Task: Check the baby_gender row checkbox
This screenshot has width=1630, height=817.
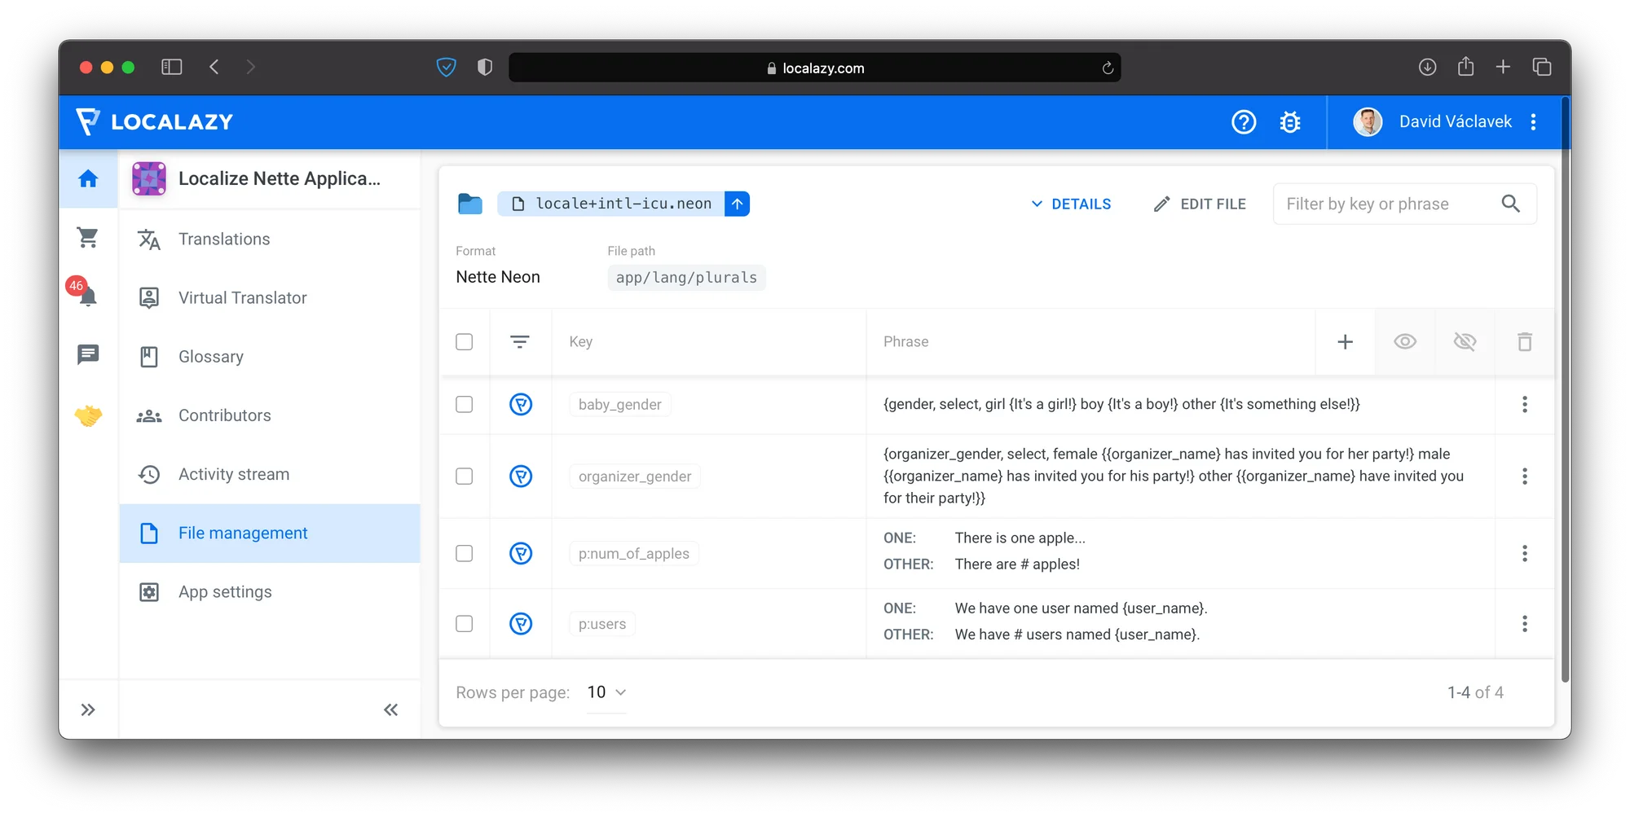Action: (465, 405)
